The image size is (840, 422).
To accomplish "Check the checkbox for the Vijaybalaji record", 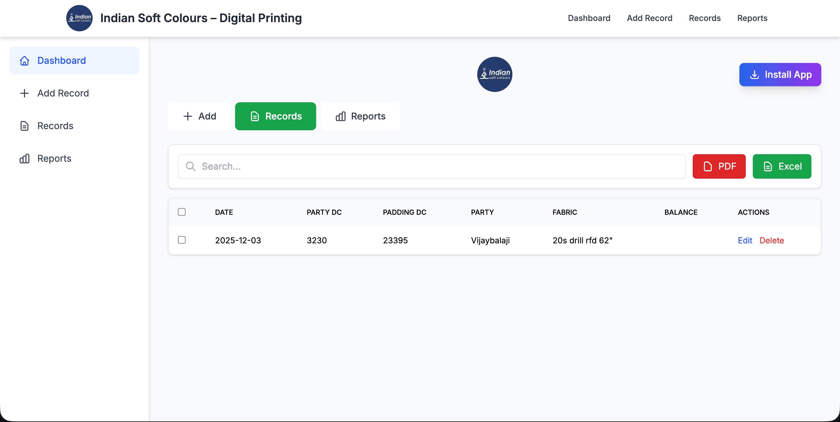I will 182,240.
